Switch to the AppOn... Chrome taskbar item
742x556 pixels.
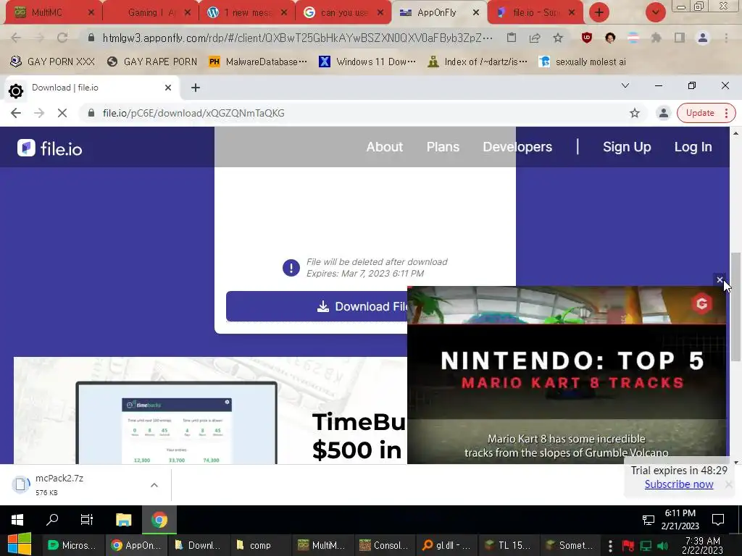point(136,545)
